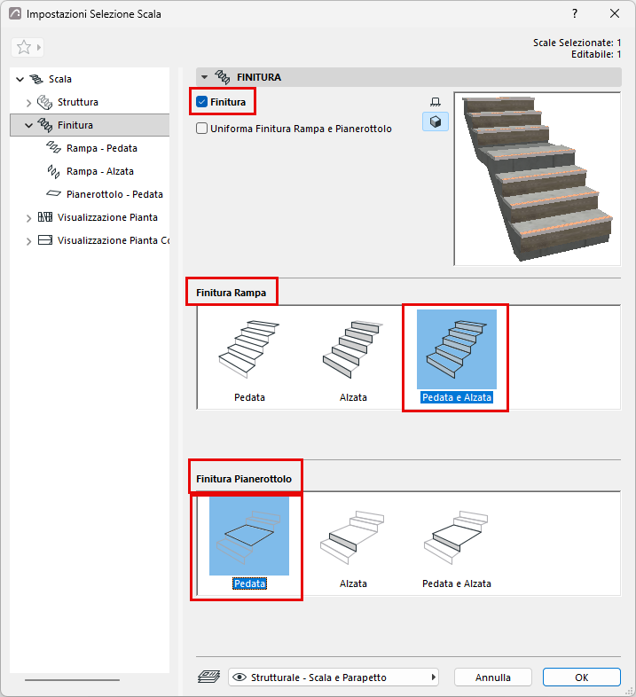Open the help question mark

tap(575, 13)
